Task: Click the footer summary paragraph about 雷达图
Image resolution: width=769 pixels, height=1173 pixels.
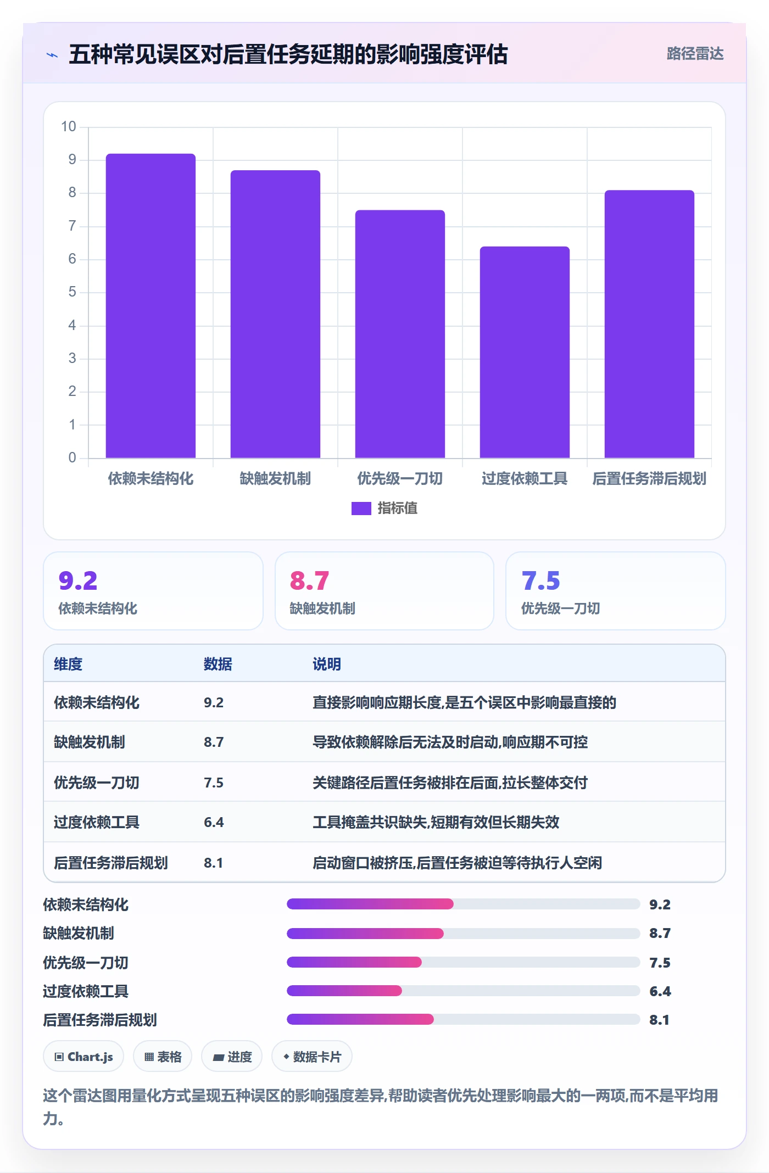Action: [381, 1107]
